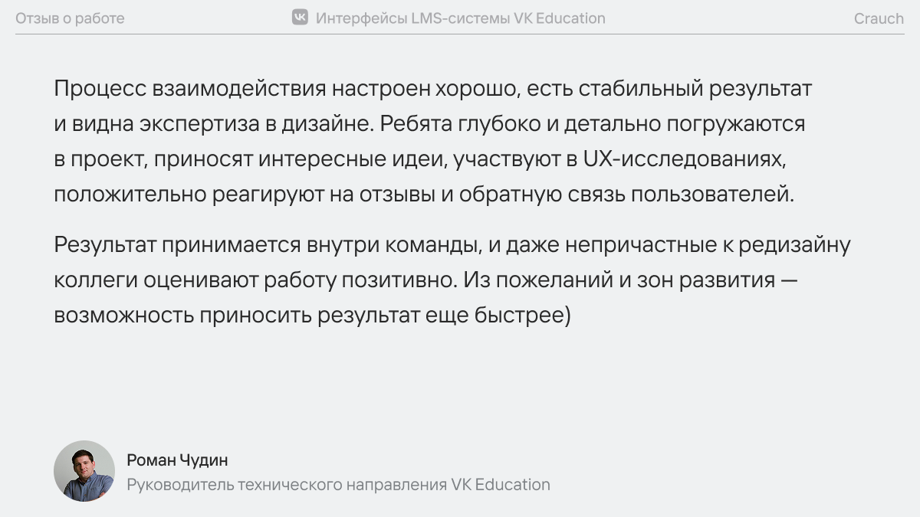Click the job title "Руководитель технического направления"
The image size is (920, 517).
[287, 485]
